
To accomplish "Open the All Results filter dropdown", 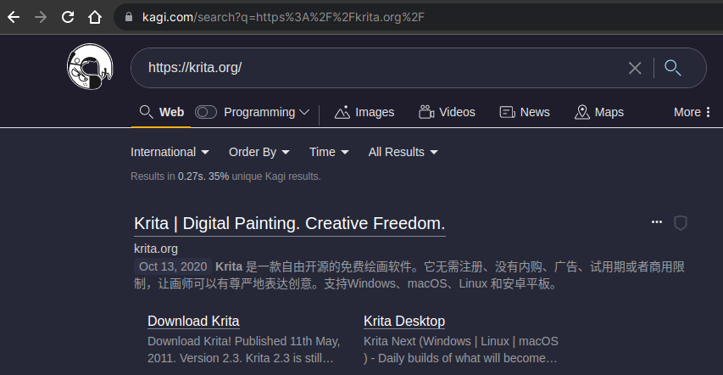I will coord(403,152).
